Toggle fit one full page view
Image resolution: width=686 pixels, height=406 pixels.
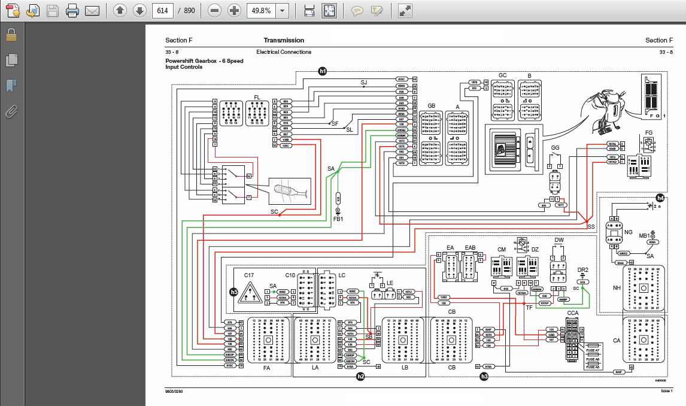pyautogui.click(x=329, y=11)
